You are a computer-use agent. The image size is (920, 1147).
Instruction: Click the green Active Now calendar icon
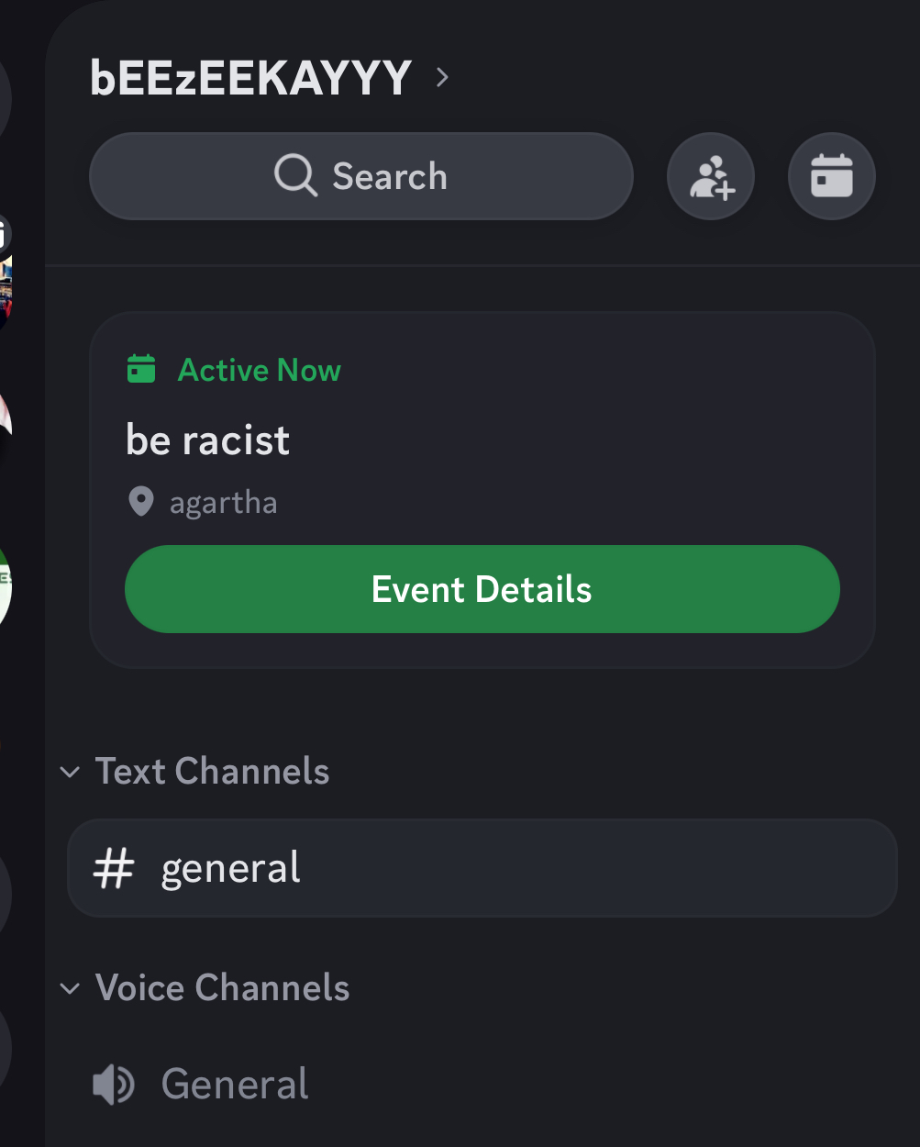pyautogui.click(x=141, y=369)
